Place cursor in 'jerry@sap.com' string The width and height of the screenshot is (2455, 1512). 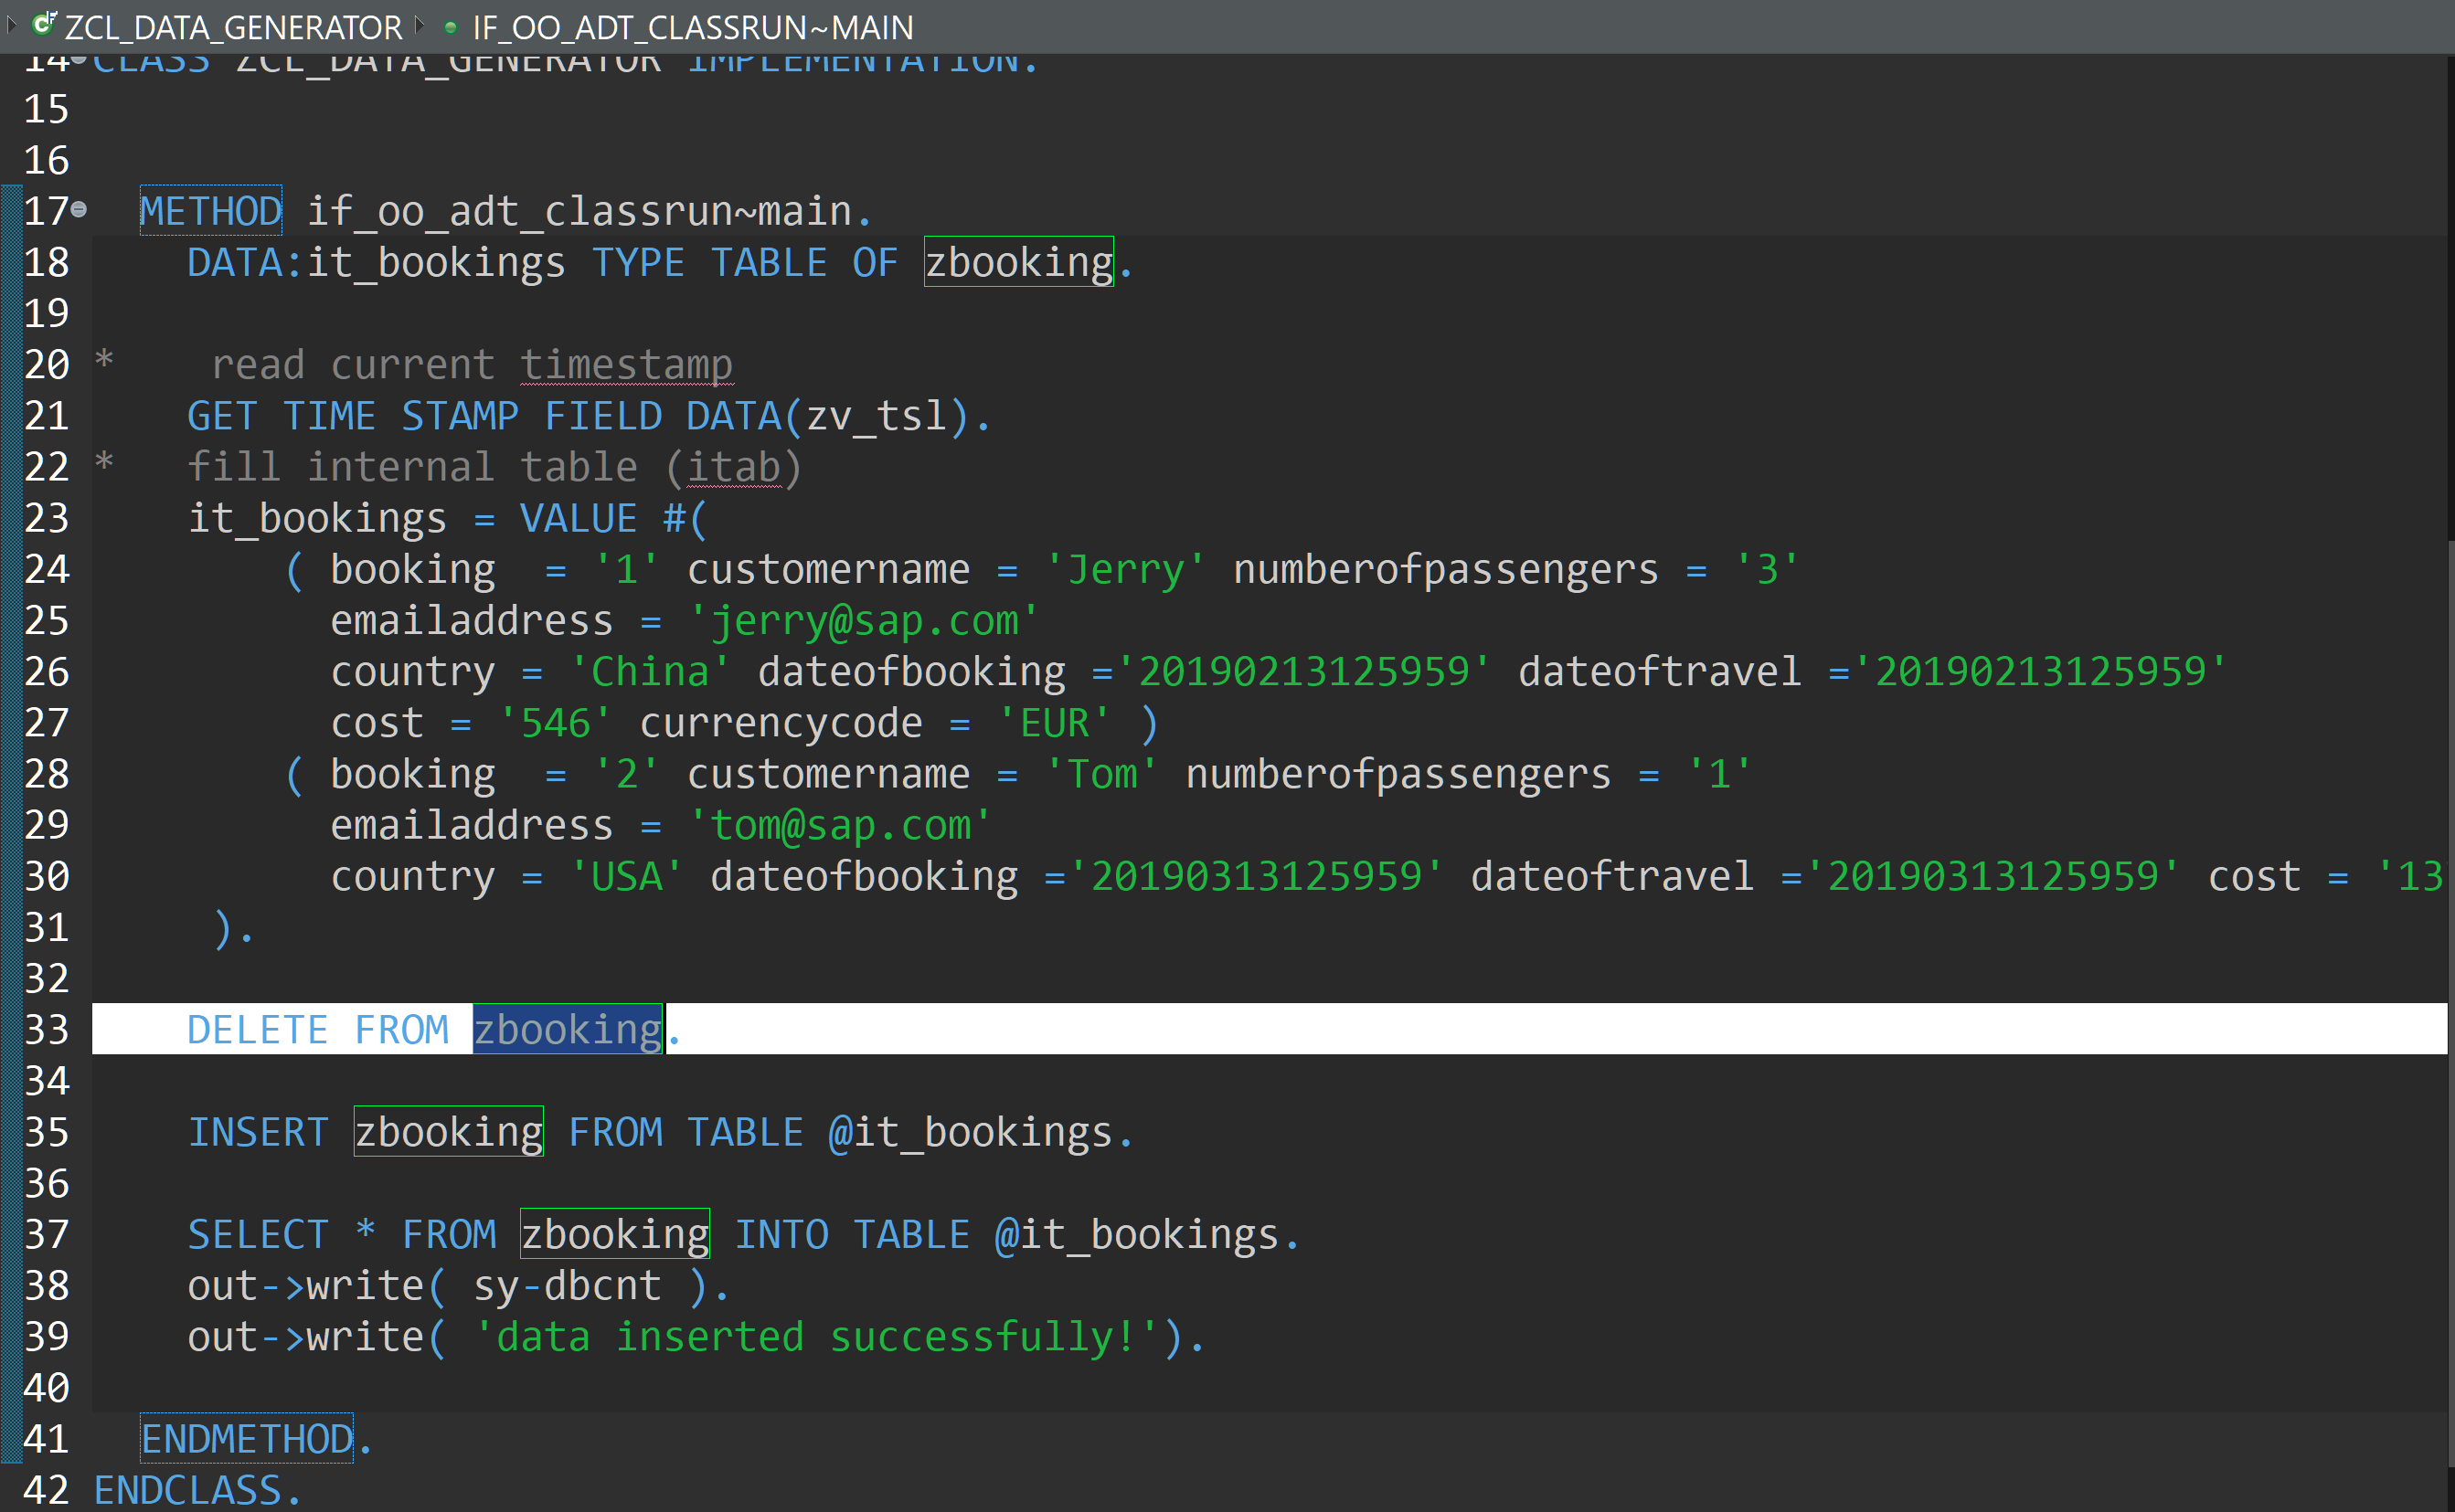[x=864, y=621]
